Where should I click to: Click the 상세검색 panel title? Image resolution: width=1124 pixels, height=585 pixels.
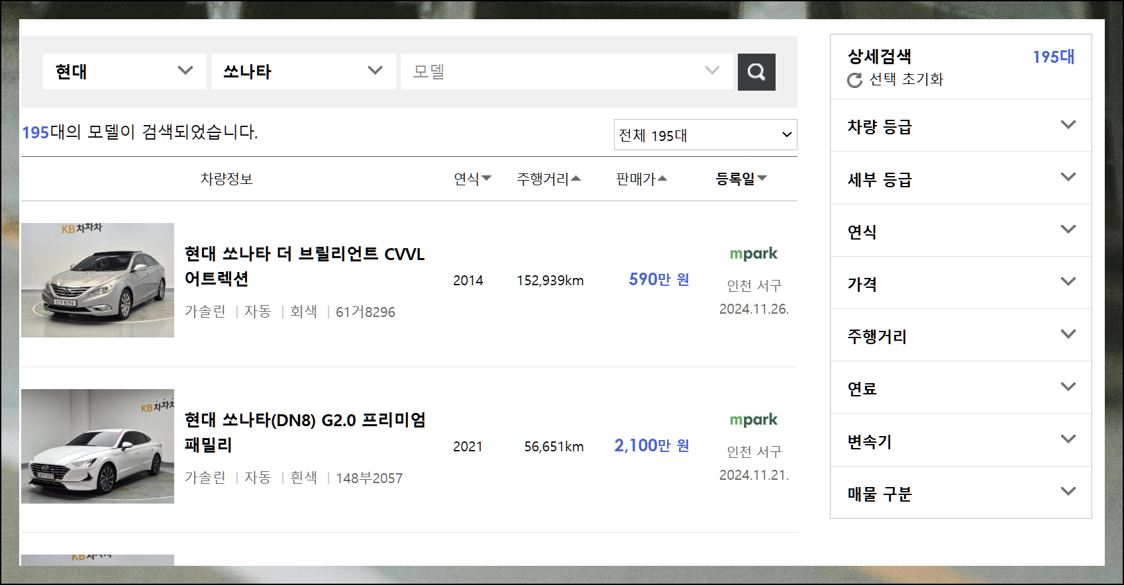[x=880, y=56]
